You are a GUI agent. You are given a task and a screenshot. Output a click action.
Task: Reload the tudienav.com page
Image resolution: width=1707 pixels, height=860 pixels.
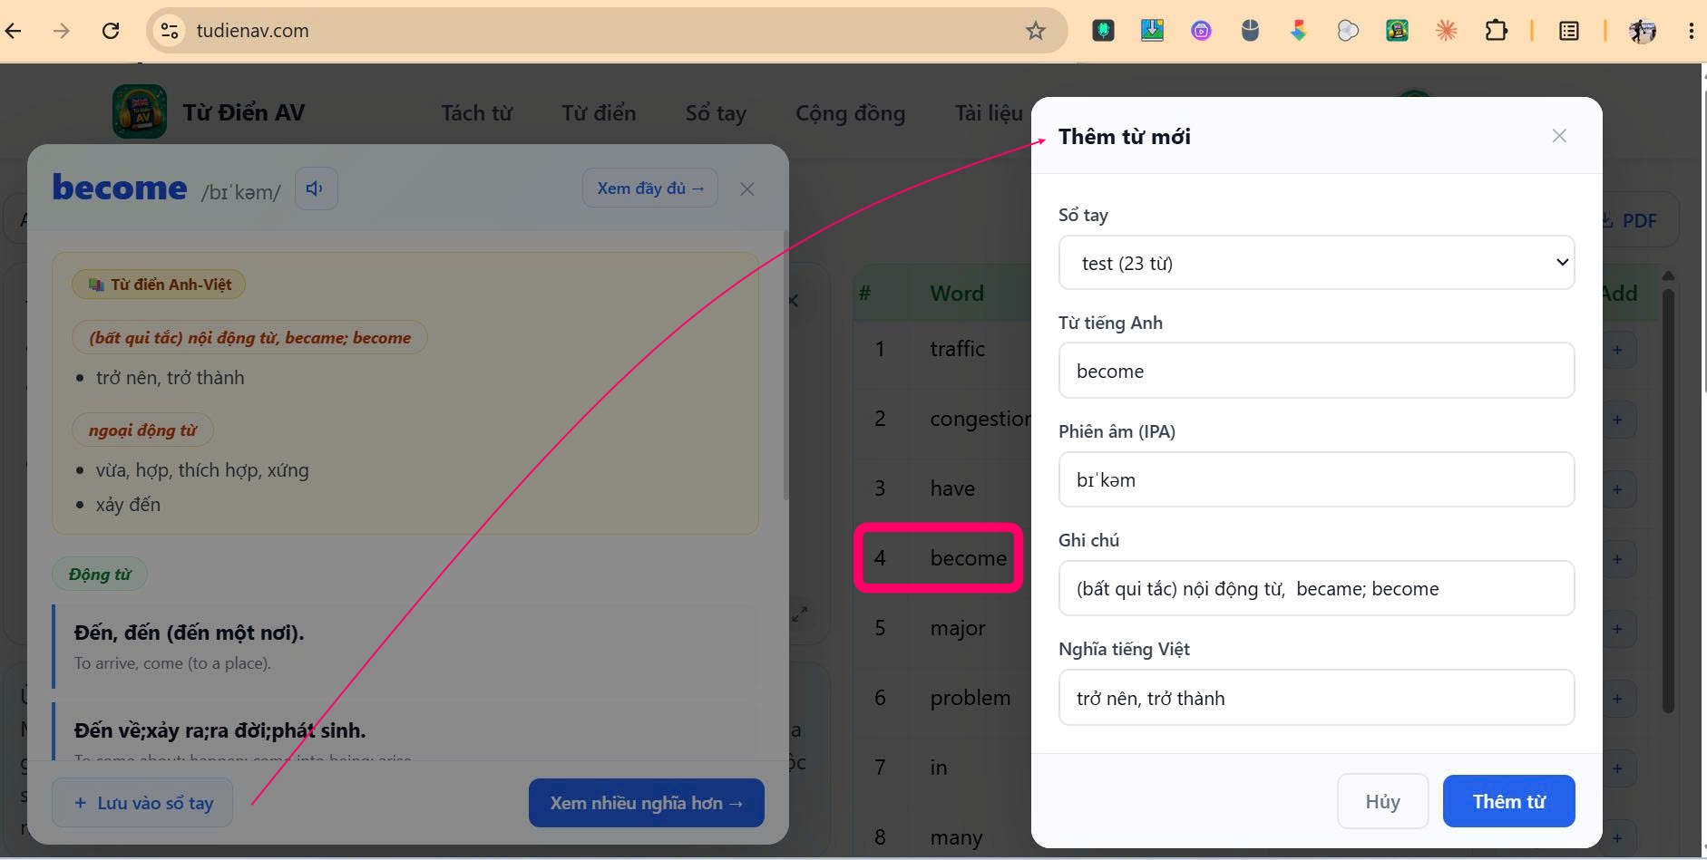pyautogui.click(x=111, y=31)
